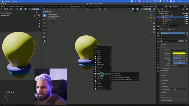The image size is (189, 106).
Task: Toggle camera view icon in right viewport
Action: click(154, 29)
